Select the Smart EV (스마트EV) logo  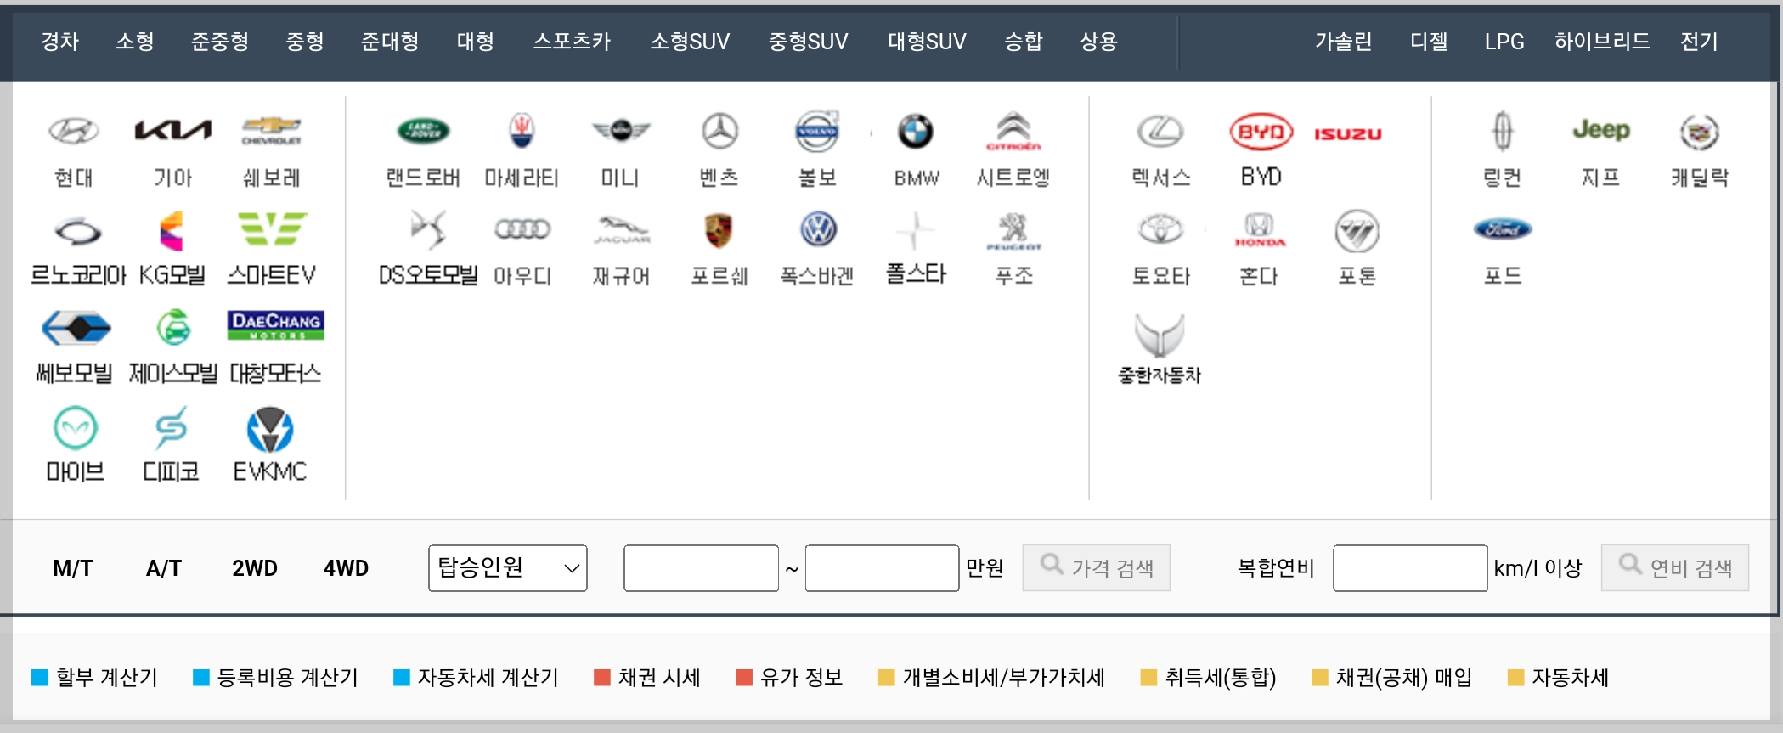[272, 228]
